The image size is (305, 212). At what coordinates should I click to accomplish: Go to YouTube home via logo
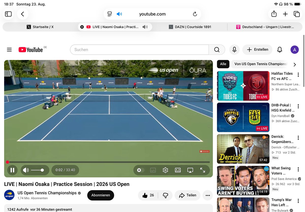point(30,50)
